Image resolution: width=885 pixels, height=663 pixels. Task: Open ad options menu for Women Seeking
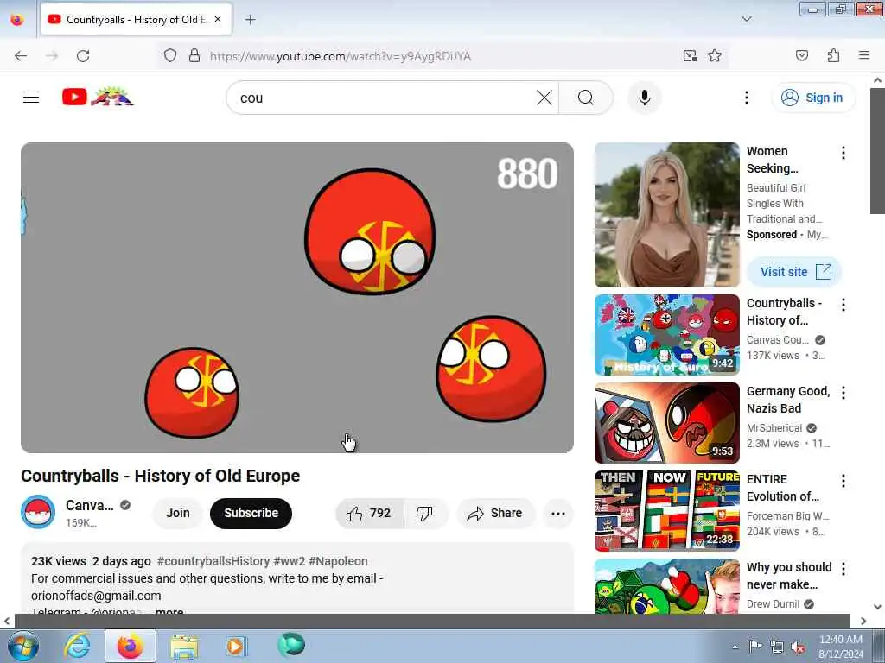click(843, 153)
